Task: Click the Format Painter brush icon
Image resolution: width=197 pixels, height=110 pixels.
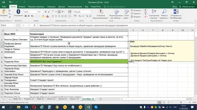Action: point(10,17)
